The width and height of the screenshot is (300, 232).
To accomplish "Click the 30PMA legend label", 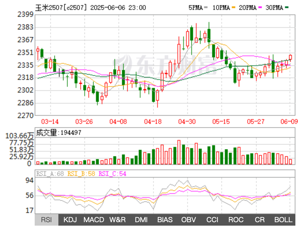I will (274, 8).
